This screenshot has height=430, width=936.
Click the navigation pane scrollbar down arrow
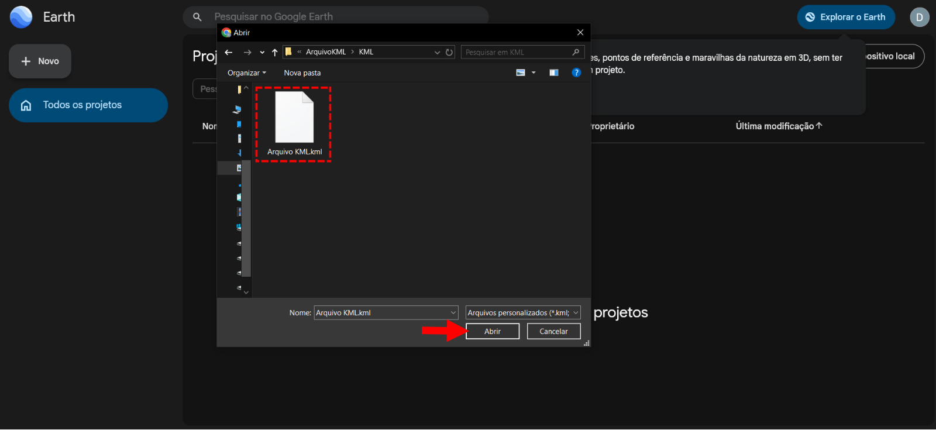tap(246, 292)
